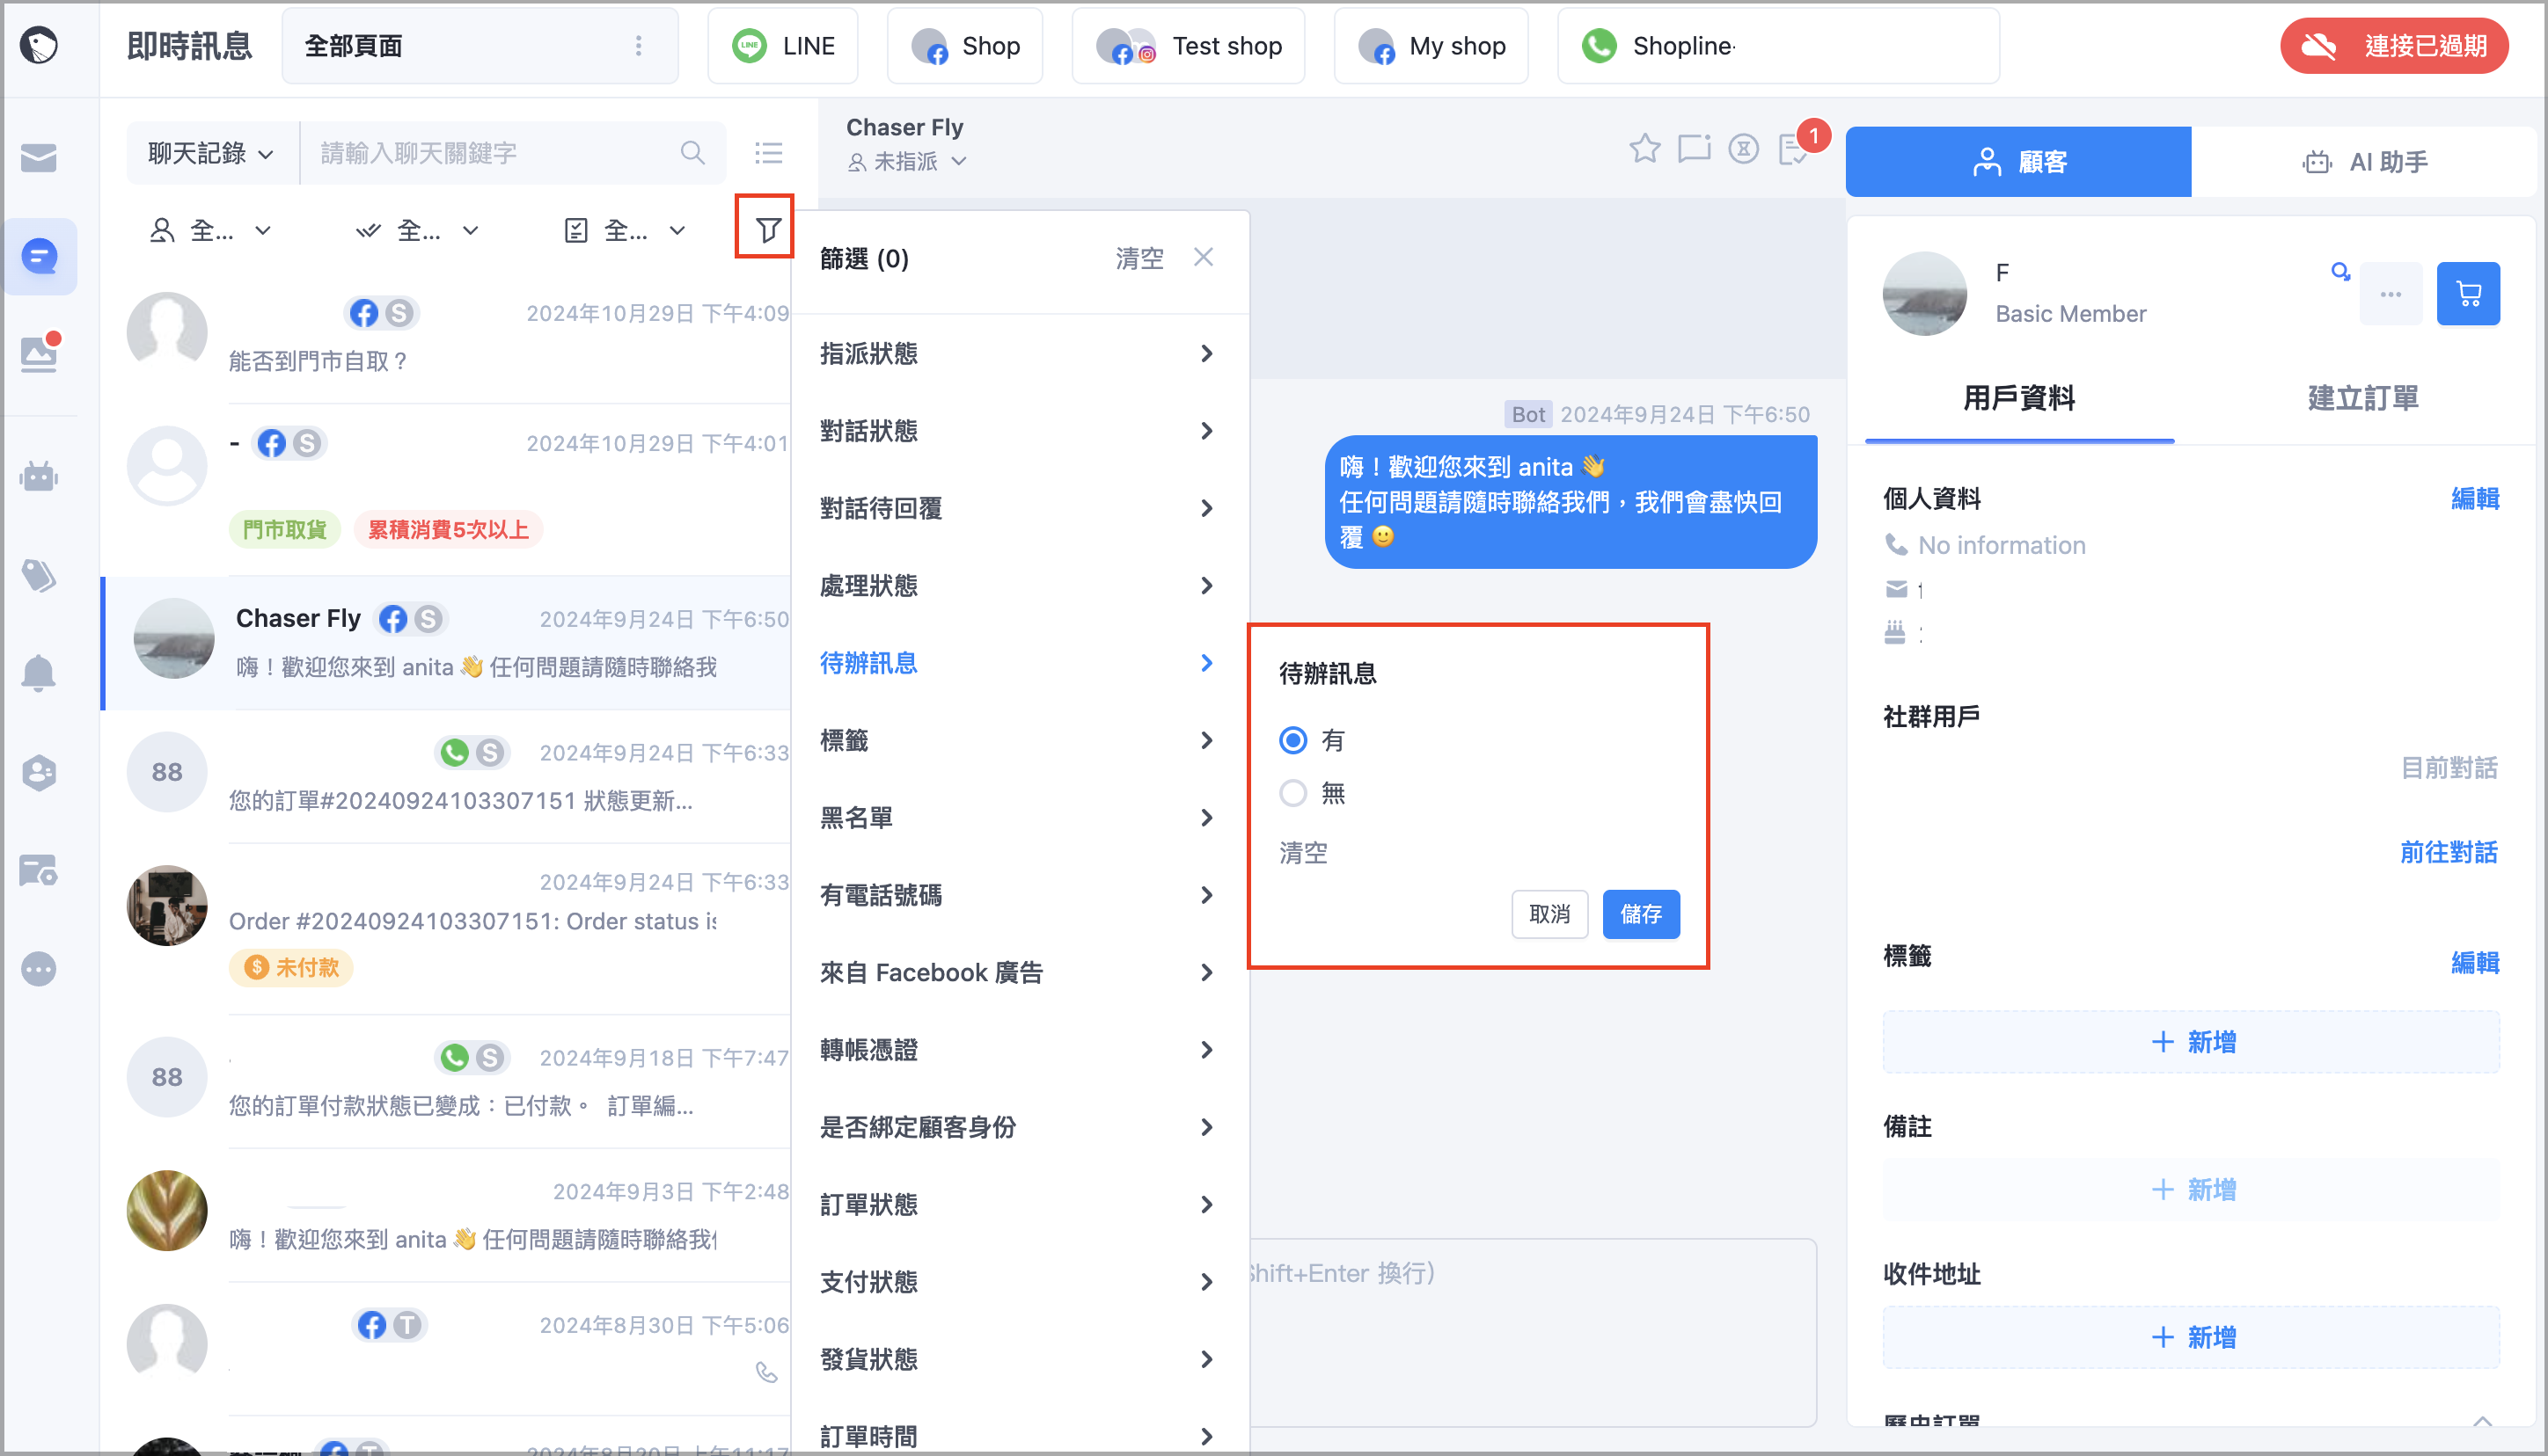The image size is (2548, 1456).
Task: Open the 未指派 assignee dropdown
Action: coord(906,161)
